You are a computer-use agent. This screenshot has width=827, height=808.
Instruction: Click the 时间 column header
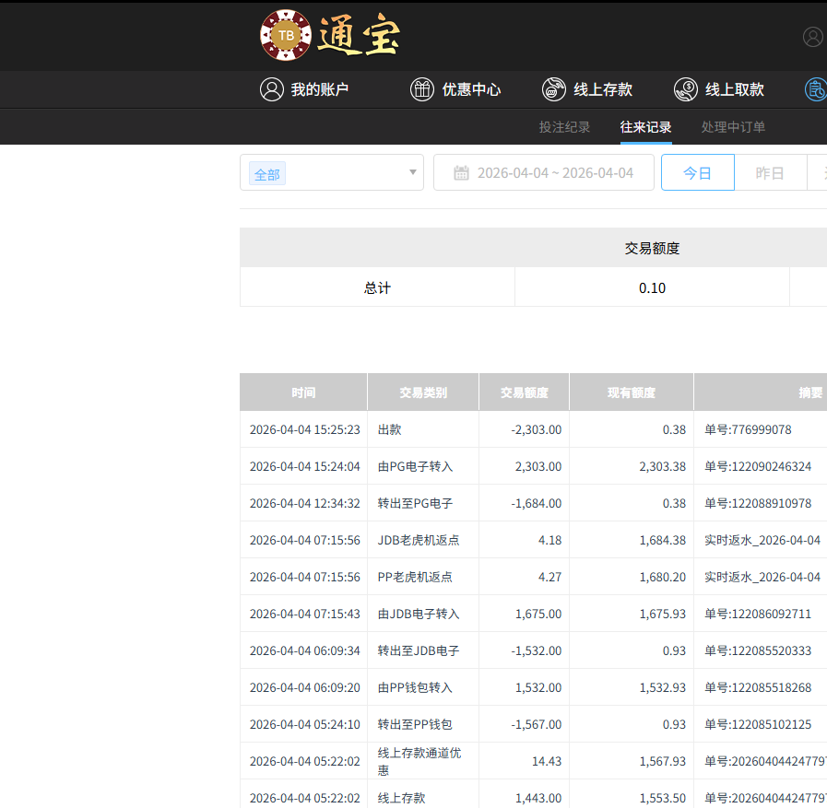[303, 392]
